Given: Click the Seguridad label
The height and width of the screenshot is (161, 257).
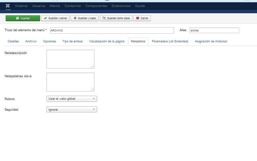Looking at the screenshot, I should (11, 110).
